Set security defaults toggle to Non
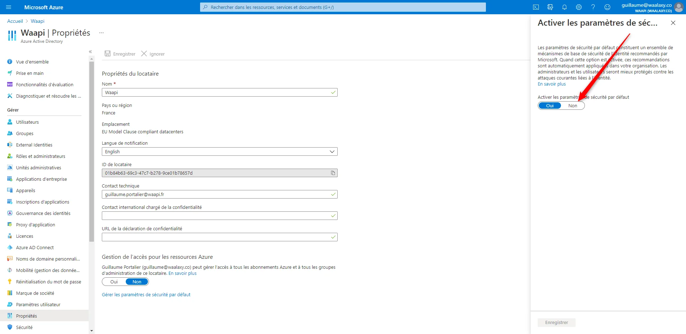The image size is (686, 334). pyautogui.click(x=573, y=106)
